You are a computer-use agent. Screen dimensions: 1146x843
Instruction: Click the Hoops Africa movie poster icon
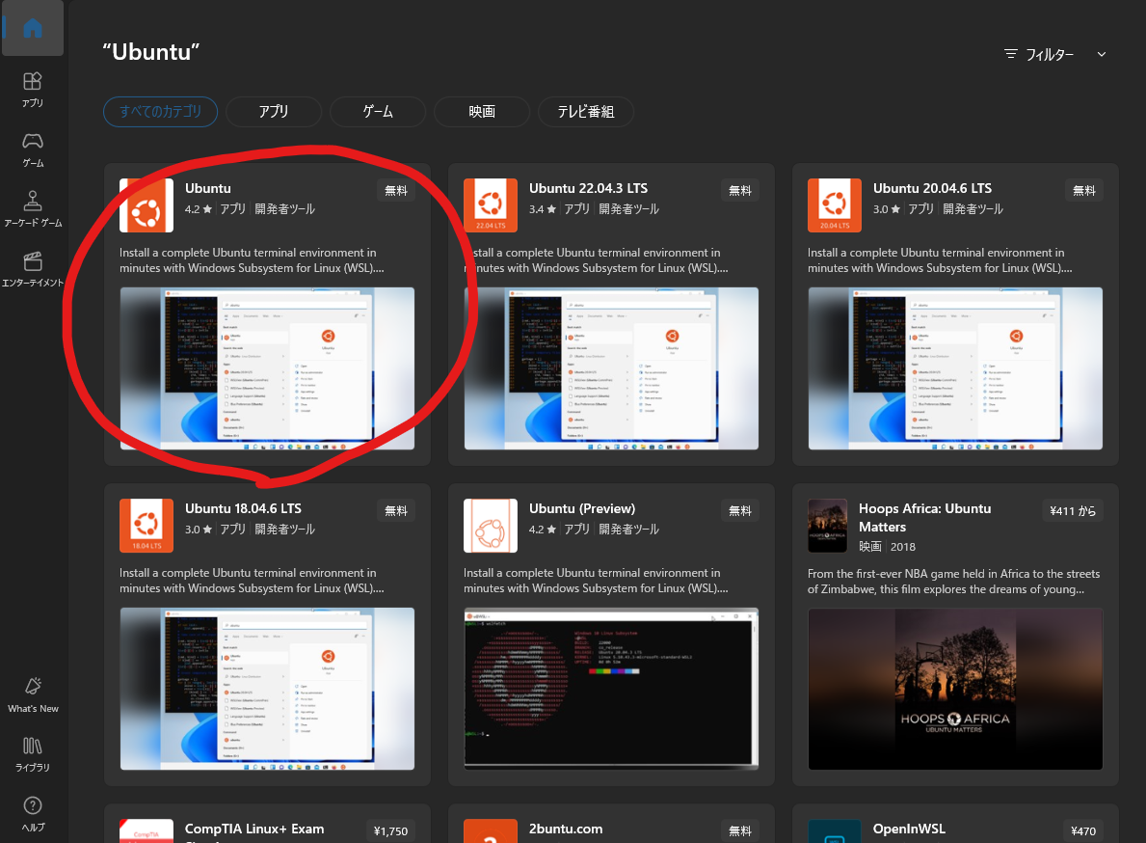pyautogui.click(x=827, y=526)
